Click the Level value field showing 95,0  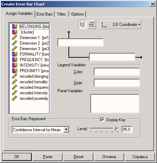[x=127, y=130]
